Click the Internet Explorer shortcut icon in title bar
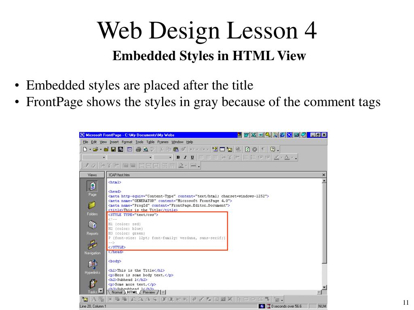The height and width of the screenshot is (310, 414). (x=282, y=135)
